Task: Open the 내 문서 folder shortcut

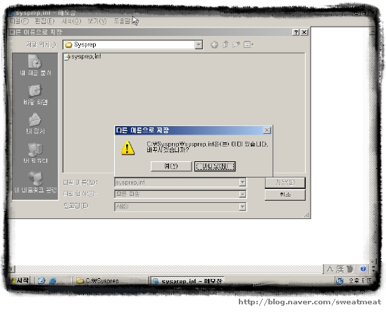Action: 35,123
